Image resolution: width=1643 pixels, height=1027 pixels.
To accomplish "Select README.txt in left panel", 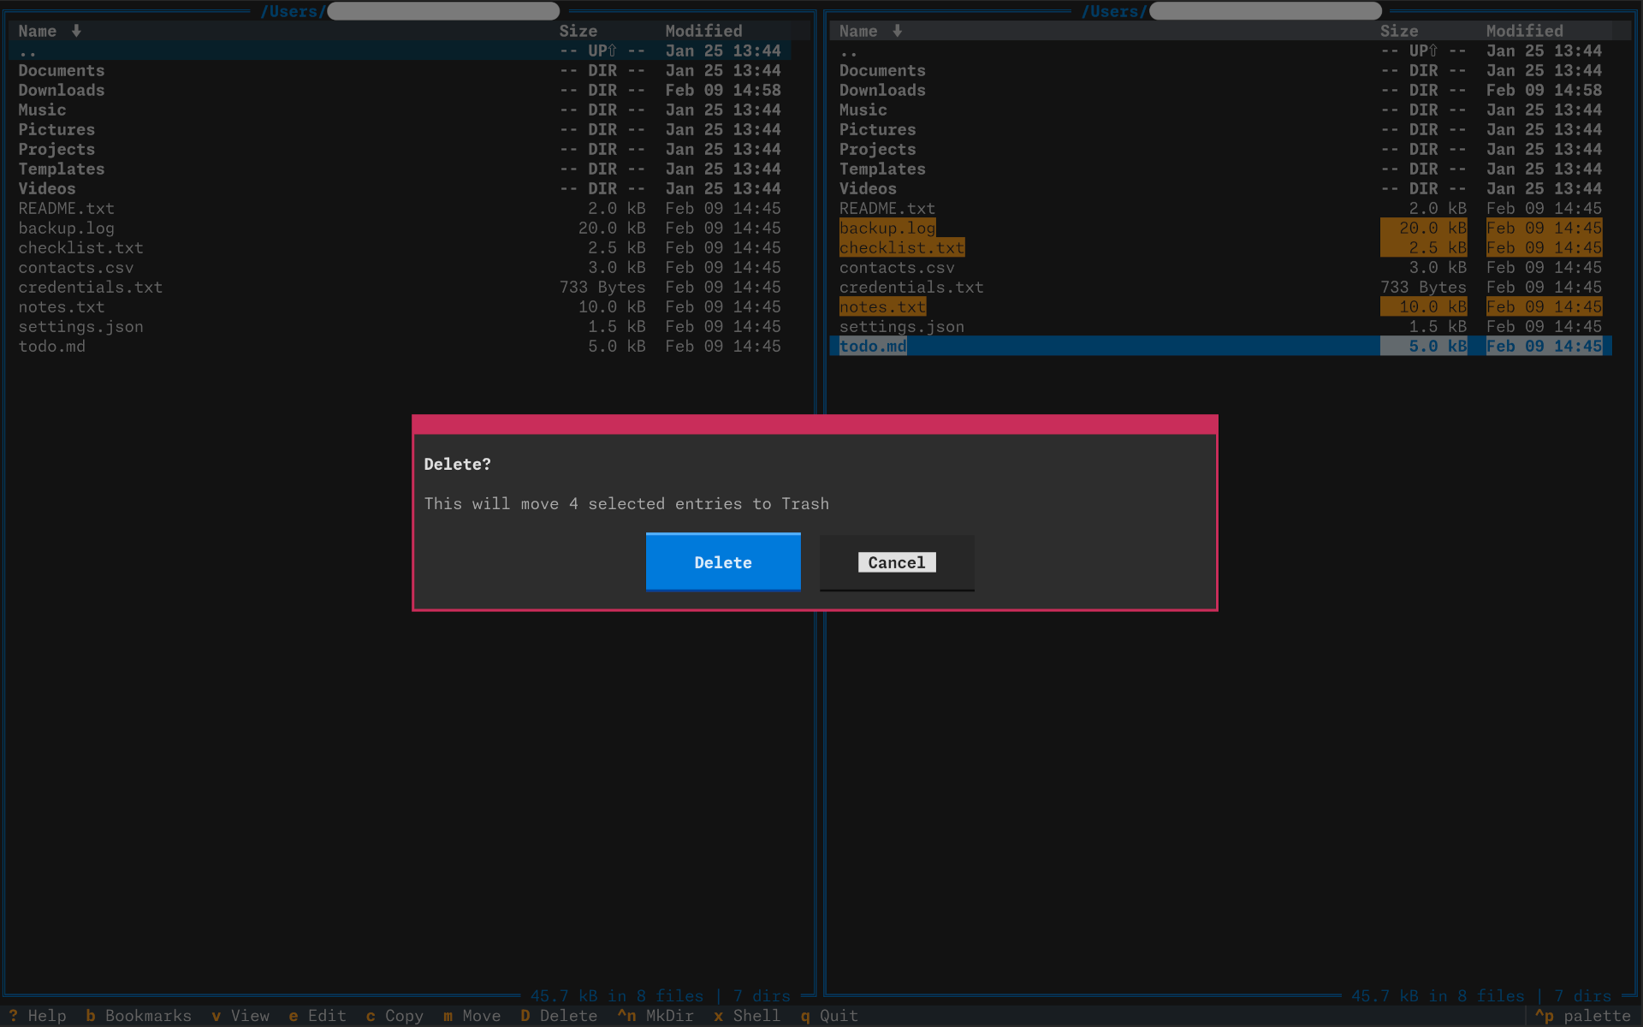I will pos(400,208).
